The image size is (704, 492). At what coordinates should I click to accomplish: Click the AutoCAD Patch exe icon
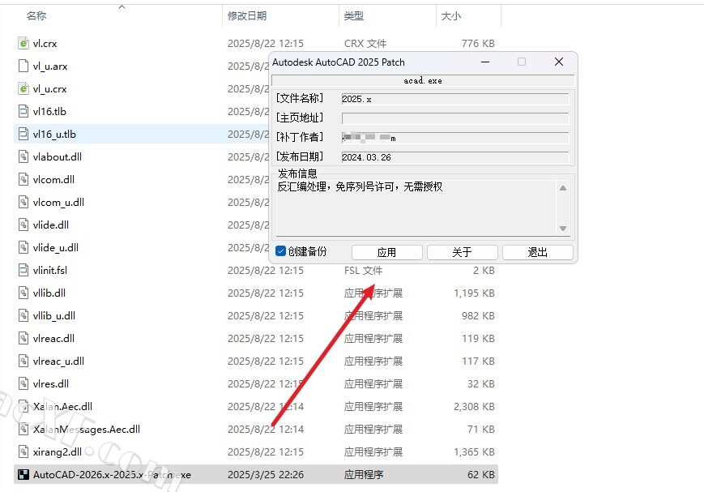(23, 474)
